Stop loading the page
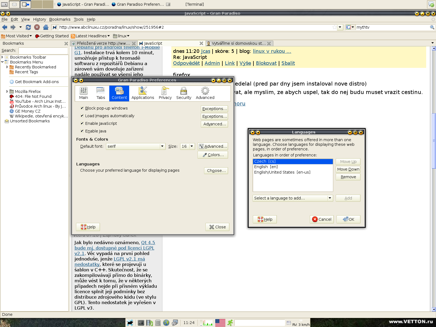436x327 pixels. point(37,27)
